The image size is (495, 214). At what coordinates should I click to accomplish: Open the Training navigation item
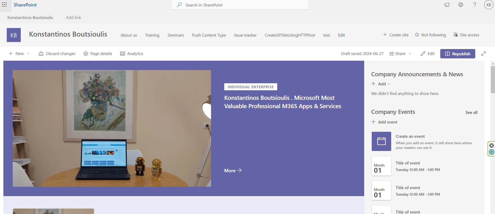pos(152,35)
